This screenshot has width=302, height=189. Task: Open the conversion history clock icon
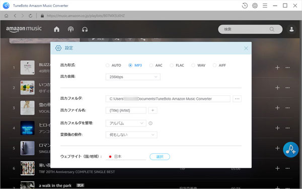245,6
